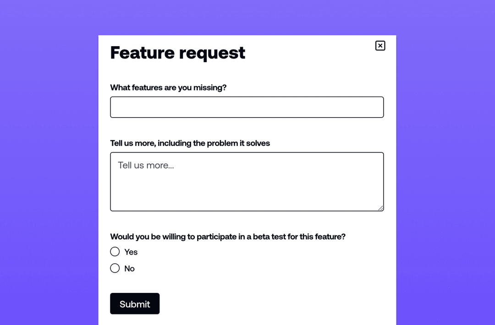This screenshot has height=325, width=495.
Task: Click the empty circle next to No
Action: click(115, 268)
